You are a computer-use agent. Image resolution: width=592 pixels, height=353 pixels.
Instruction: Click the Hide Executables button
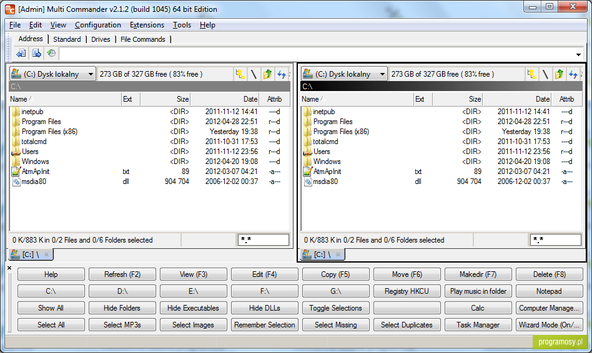(194, 307)
